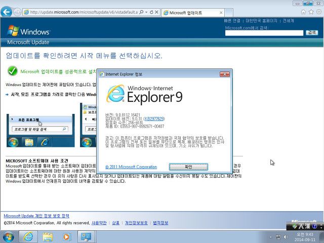324x243 pixels.
Task: Click the 확인 button in the dialog
Action: click(x=188, y=167)
